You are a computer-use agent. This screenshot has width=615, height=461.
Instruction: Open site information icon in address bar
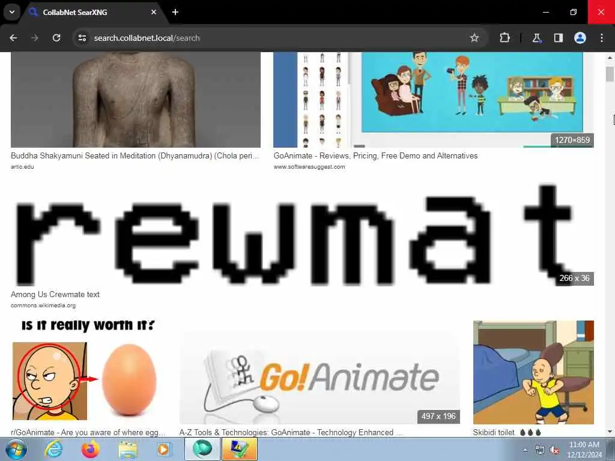(x=82, y=38)
